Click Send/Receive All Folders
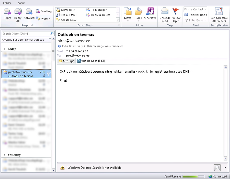 pyautogui.click(x=219, y=15)
